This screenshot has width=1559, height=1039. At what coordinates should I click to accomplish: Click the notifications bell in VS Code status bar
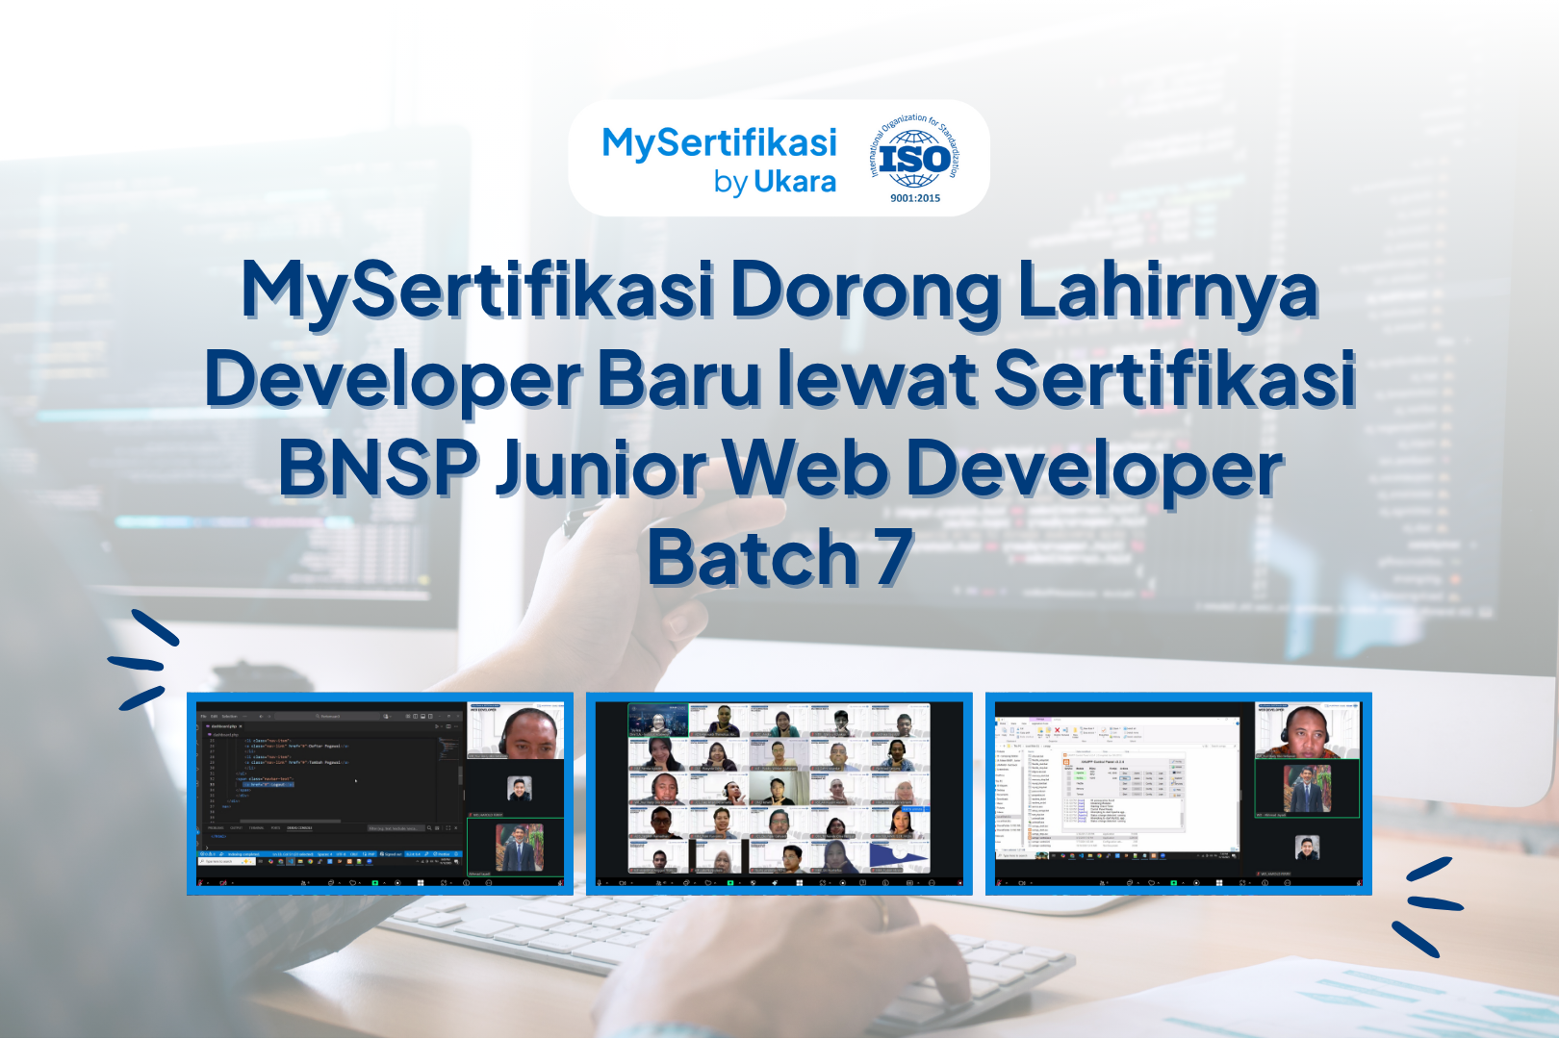456,854
